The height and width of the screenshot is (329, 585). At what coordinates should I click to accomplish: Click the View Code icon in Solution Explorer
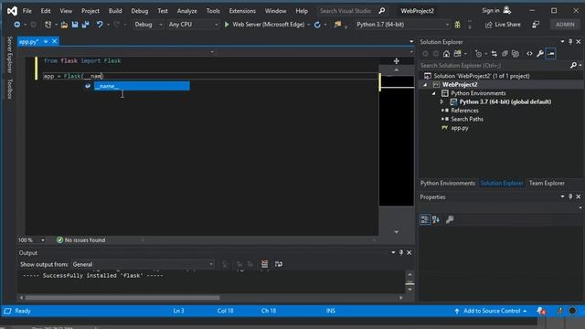tap(529, 54)
